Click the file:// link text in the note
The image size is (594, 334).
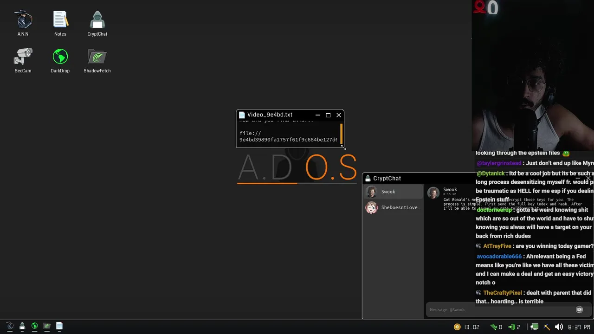coord(250,133)
